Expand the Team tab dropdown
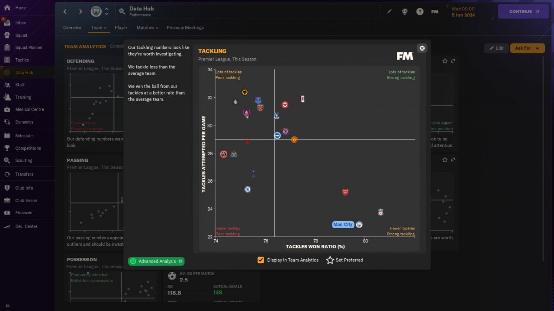The image size is (554, 311). tap(99, 28)
